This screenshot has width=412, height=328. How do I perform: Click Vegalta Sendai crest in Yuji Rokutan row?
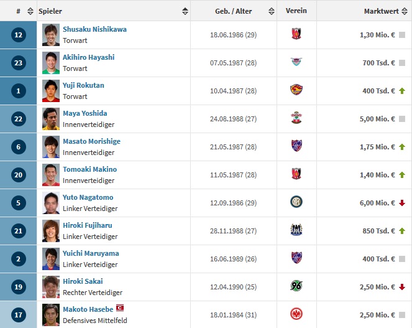click(x=296, y=91)
